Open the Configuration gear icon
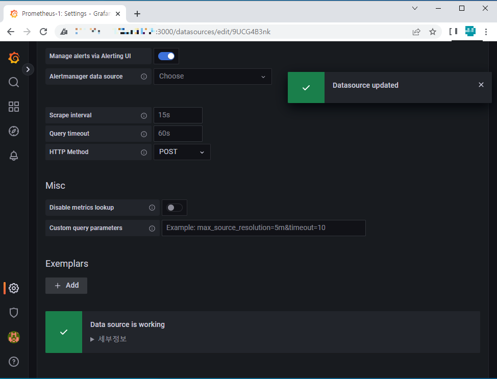Viewport: 497px width, 379px height. (14, 288)
